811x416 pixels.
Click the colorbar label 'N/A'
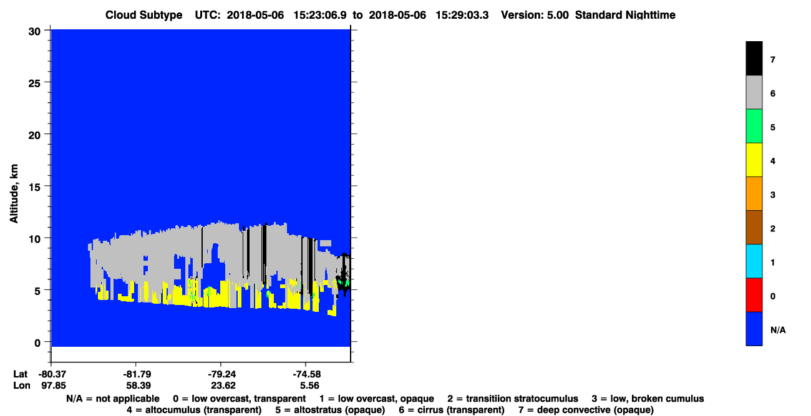(x=778, y=329)
